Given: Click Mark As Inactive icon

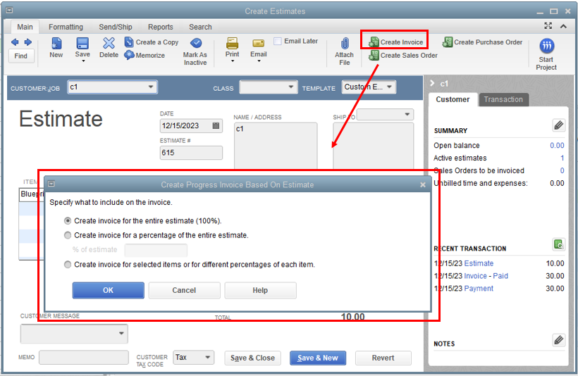Looking at the screenshot, I should click(x=196, y=43).
